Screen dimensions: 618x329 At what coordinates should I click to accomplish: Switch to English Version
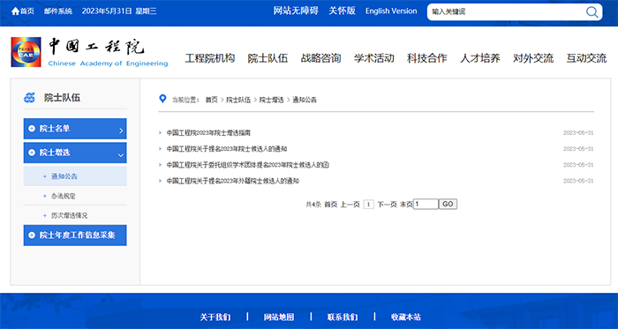pyautogui.click(x=391, y=11)
